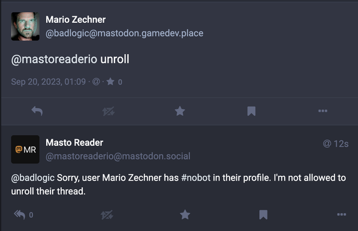Favourite the Masto Reader reply
Viewport: 358px width, 231px height.
tap(185, 215)
